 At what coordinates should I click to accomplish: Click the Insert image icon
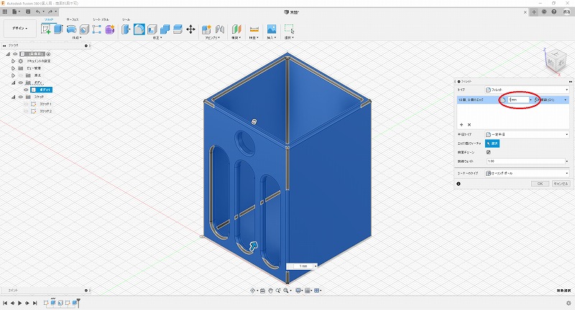coord(272,29)
